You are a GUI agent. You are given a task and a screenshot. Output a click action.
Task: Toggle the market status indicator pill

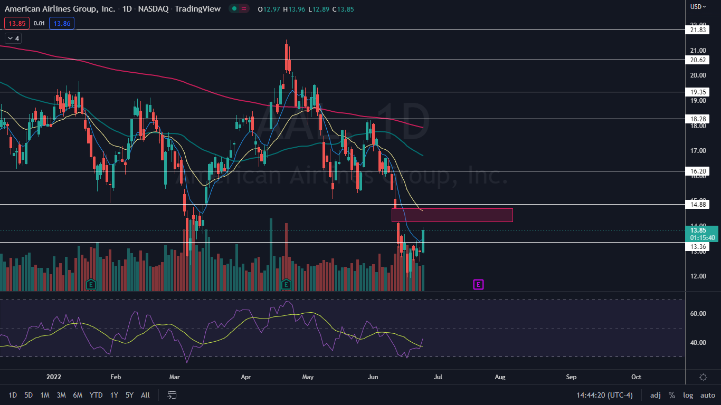[x=240, y=9]
